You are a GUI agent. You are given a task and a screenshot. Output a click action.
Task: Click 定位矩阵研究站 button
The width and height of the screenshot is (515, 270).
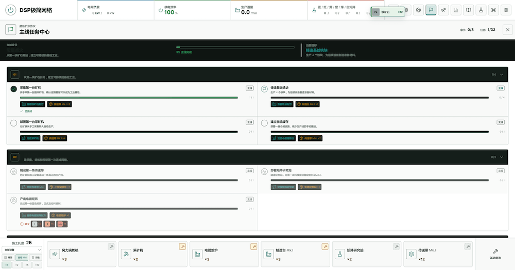click(x=283, y=187)
